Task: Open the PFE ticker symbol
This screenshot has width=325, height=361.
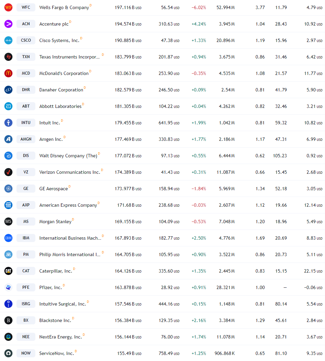Action: [26, 287]
